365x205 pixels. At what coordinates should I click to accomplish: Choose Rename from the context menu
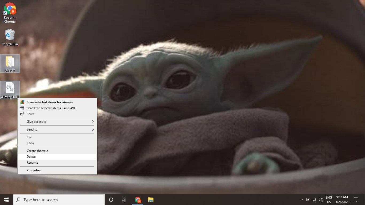[32, 163]
